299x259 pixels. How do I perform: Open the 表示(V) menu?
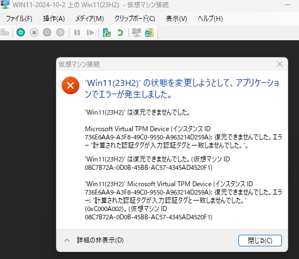click(176, 19)
